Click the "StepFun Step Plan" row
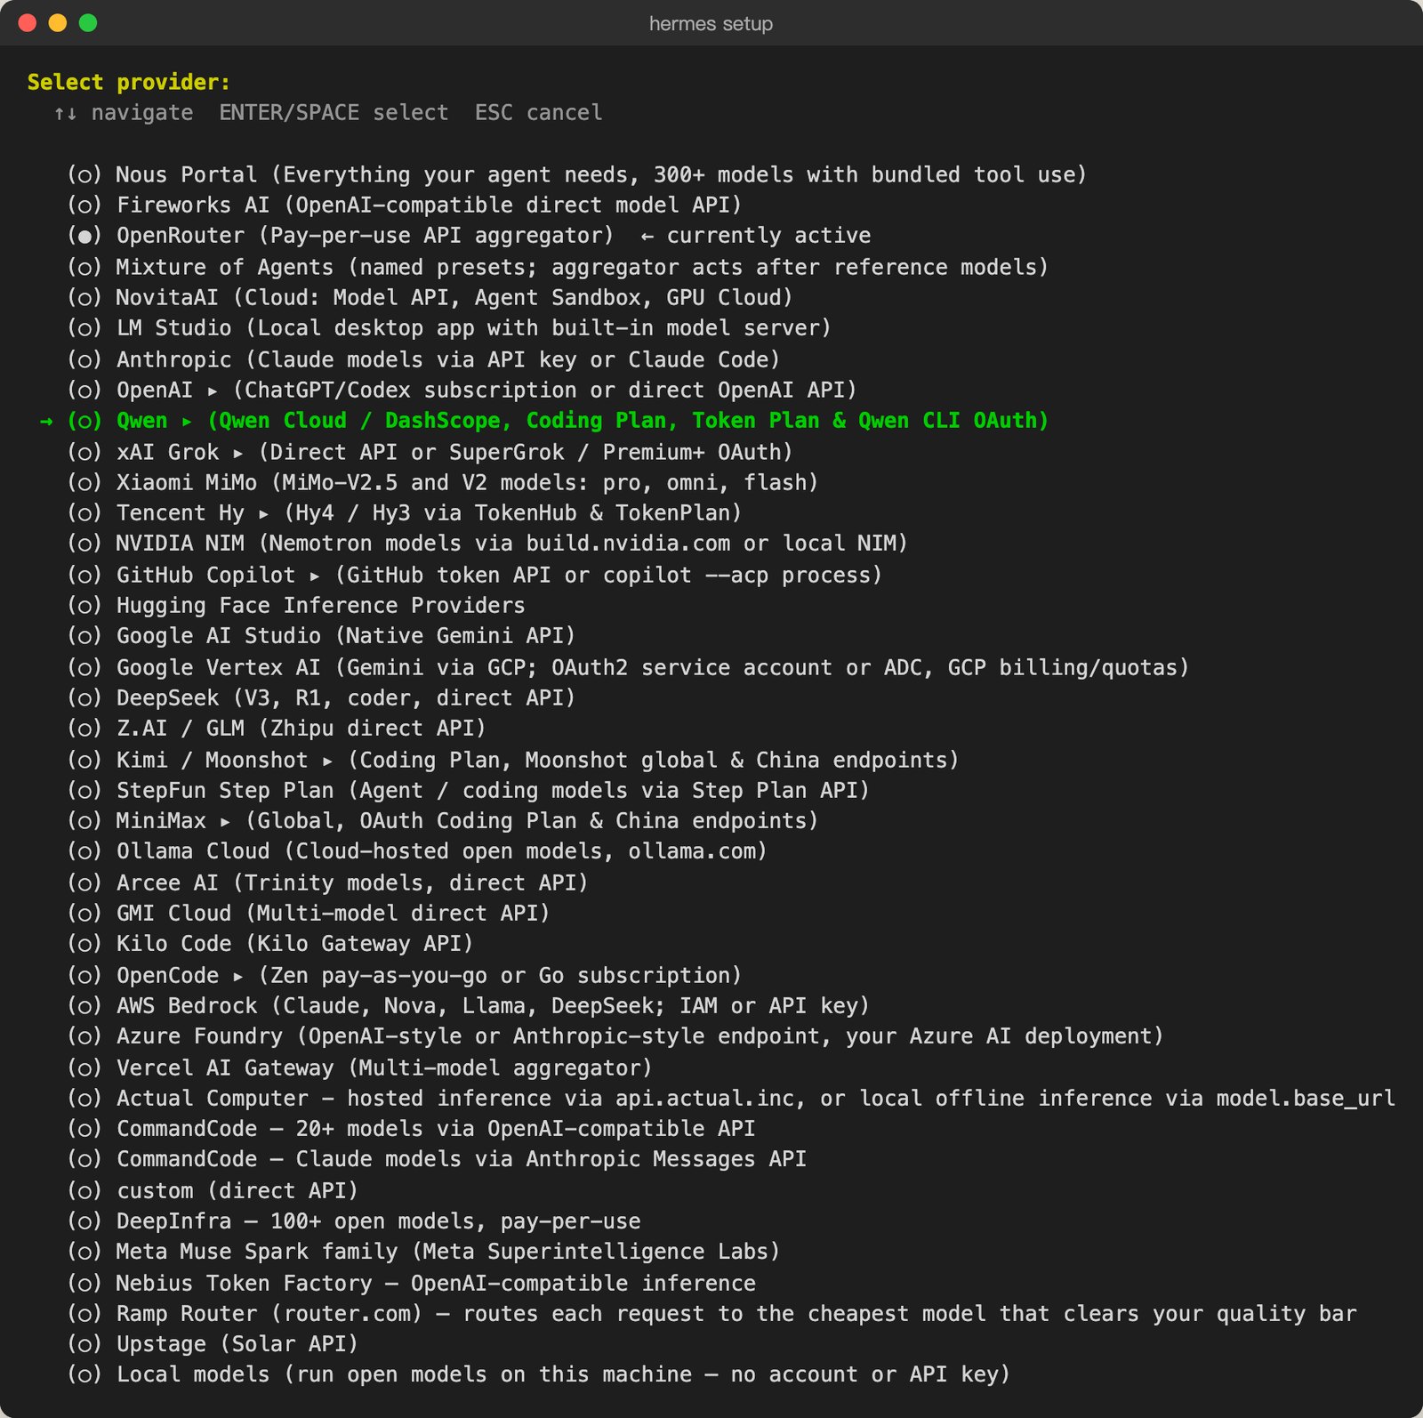Viewport: 1423px width, 1418px height. coord(469,790)
